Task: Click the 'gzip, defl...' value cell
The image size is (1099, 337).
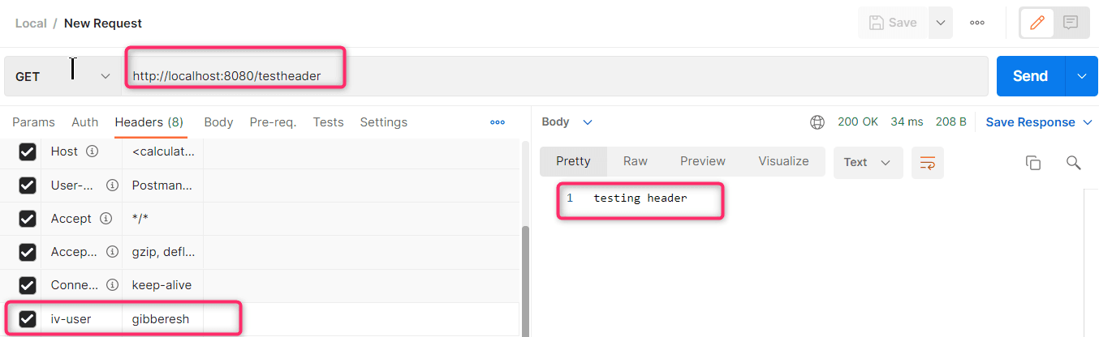Action: tap(162, 252)
